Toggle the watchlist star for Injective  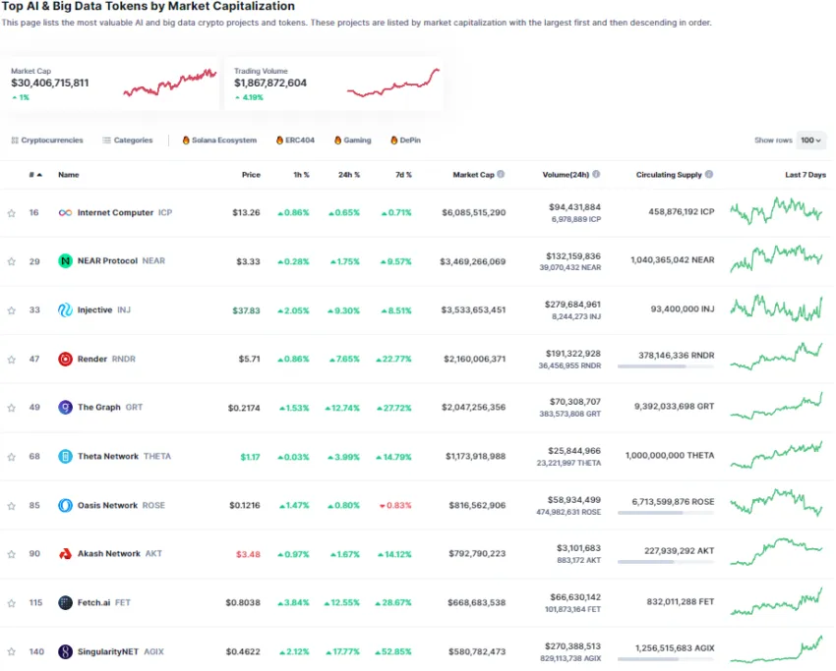click(11, 310)
